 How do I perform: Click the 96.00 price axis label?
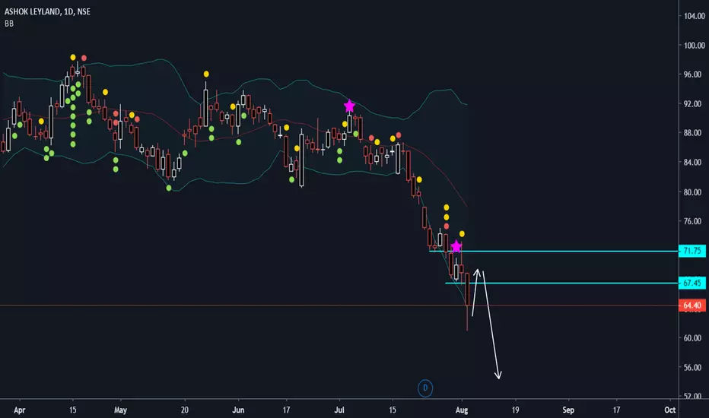694,74
